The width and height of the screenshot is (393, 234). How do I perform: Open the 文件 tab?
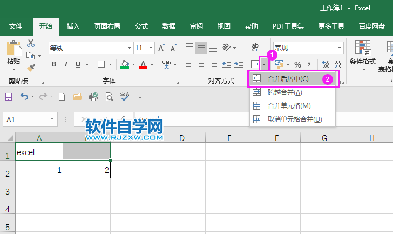[x=16, y=26]
